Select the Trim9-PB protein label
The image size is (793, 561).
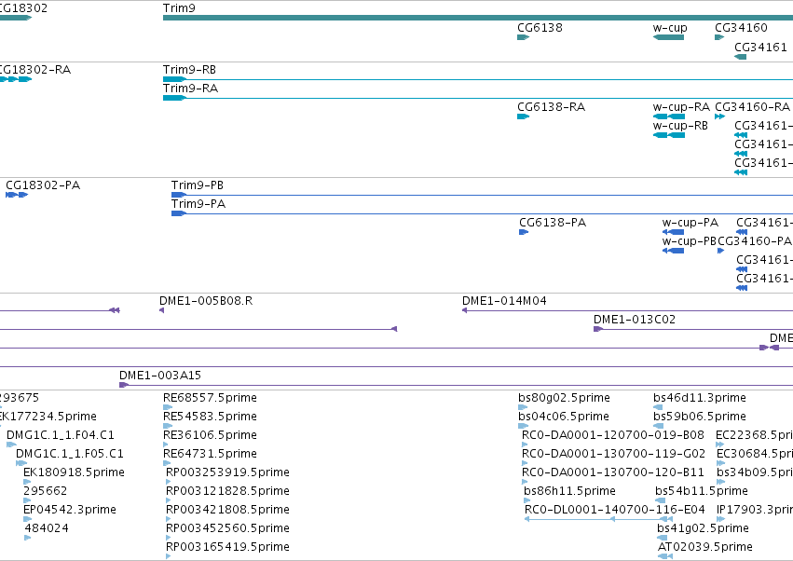[198, 185]
